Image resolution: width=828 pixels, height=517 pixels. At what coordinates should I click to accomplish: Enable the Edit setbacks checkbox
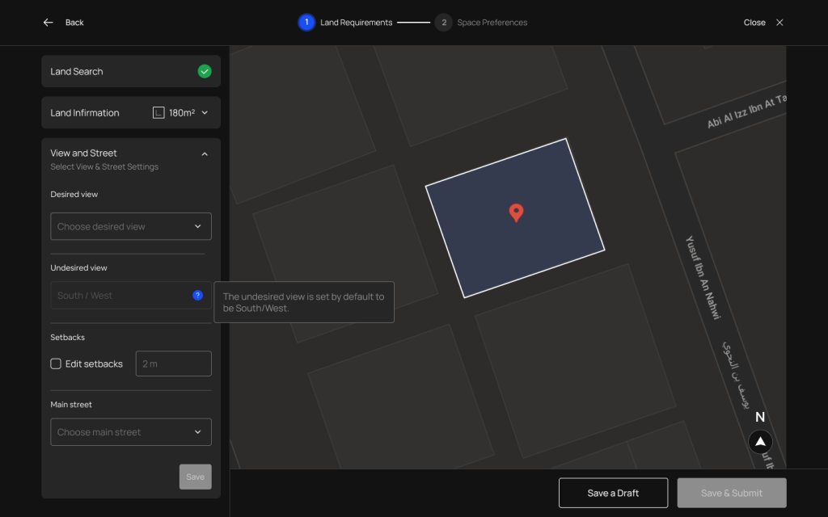56,364
